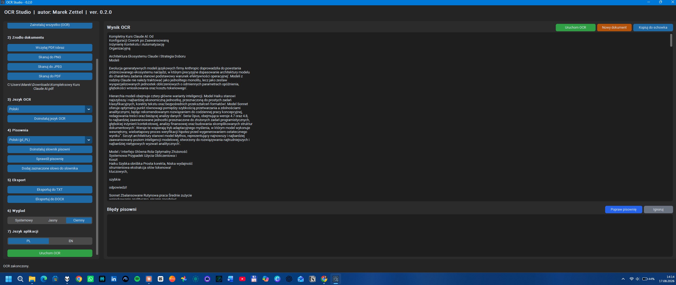Screen dimensions: 676x285
Task: Launch Canva from the taskbar
Action: click(x=277, y=279)
